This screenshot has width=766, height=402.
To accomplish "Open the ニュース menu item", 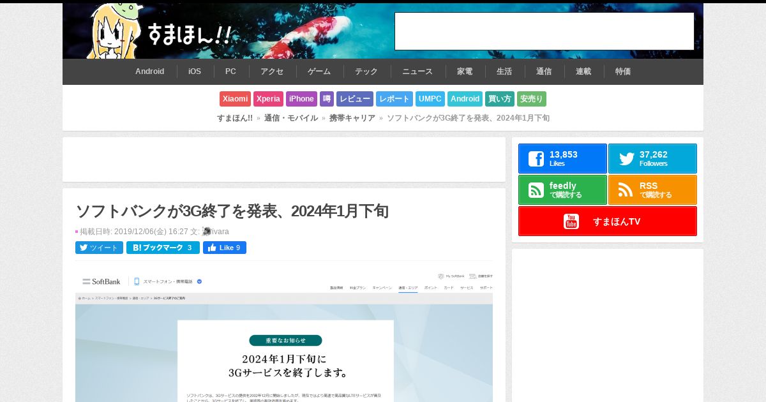I will coord(417,71).
